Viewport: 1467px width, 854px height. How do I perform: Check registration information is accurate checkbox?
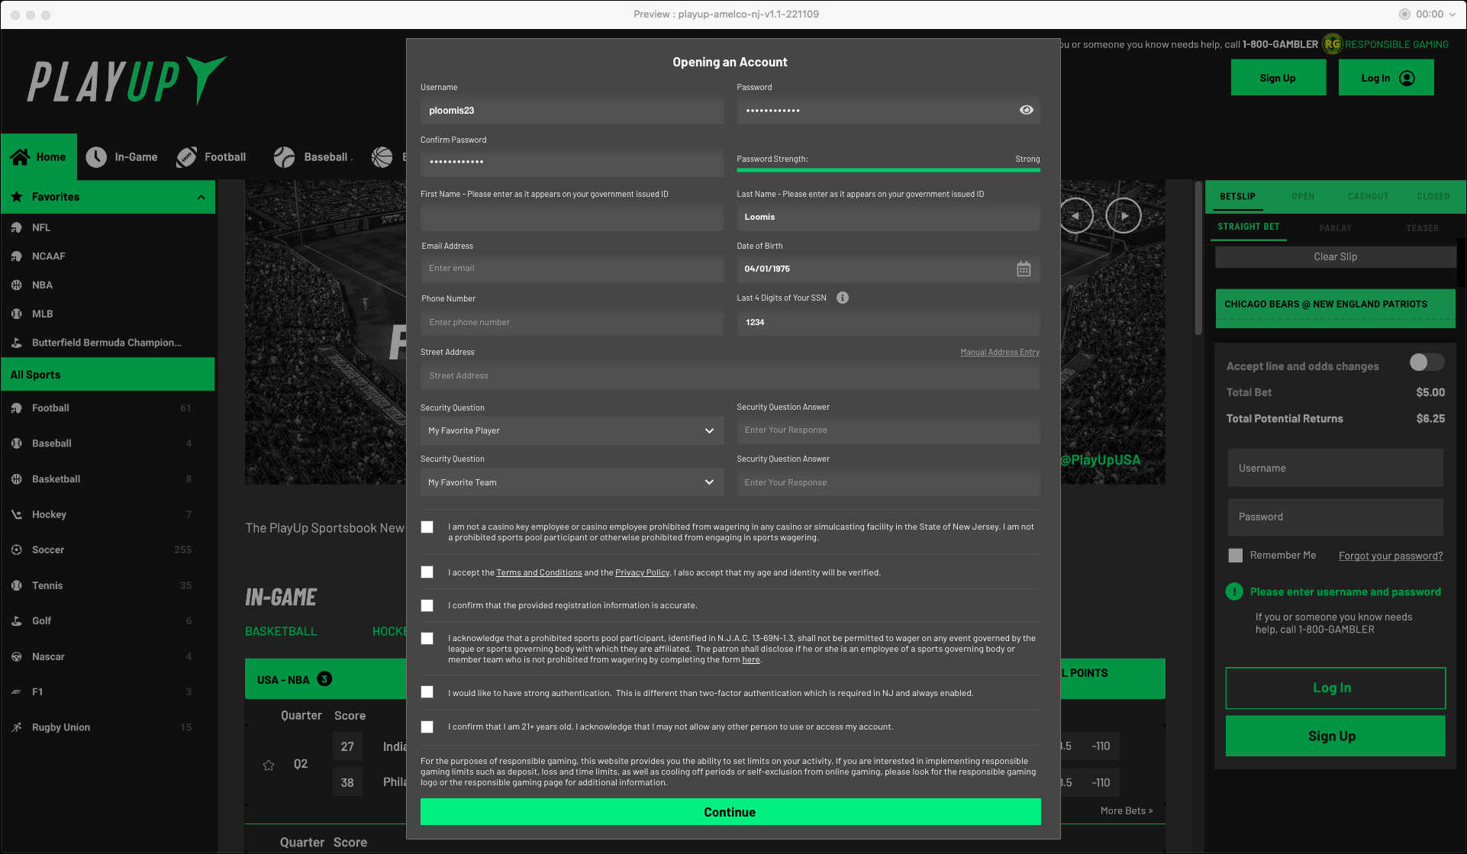pos(427,605)
